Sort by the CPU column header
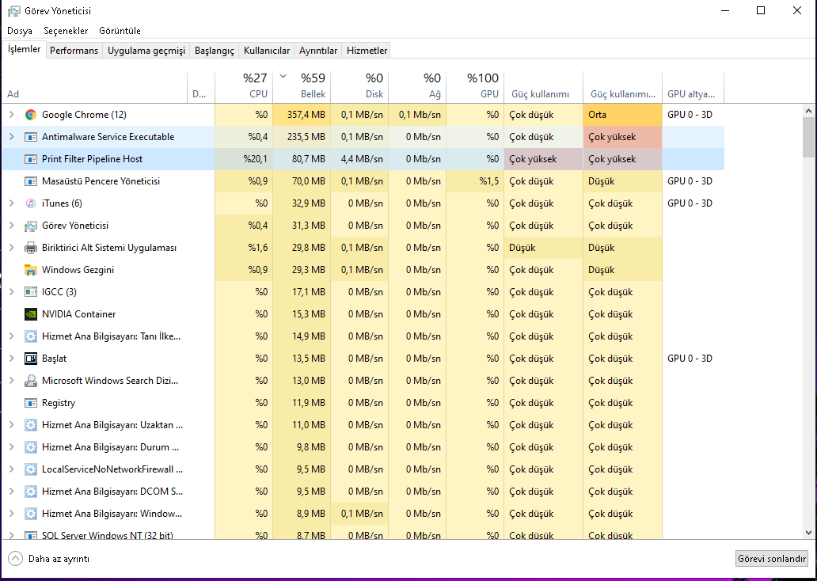817x581 pixels. [x=244, y=86]
